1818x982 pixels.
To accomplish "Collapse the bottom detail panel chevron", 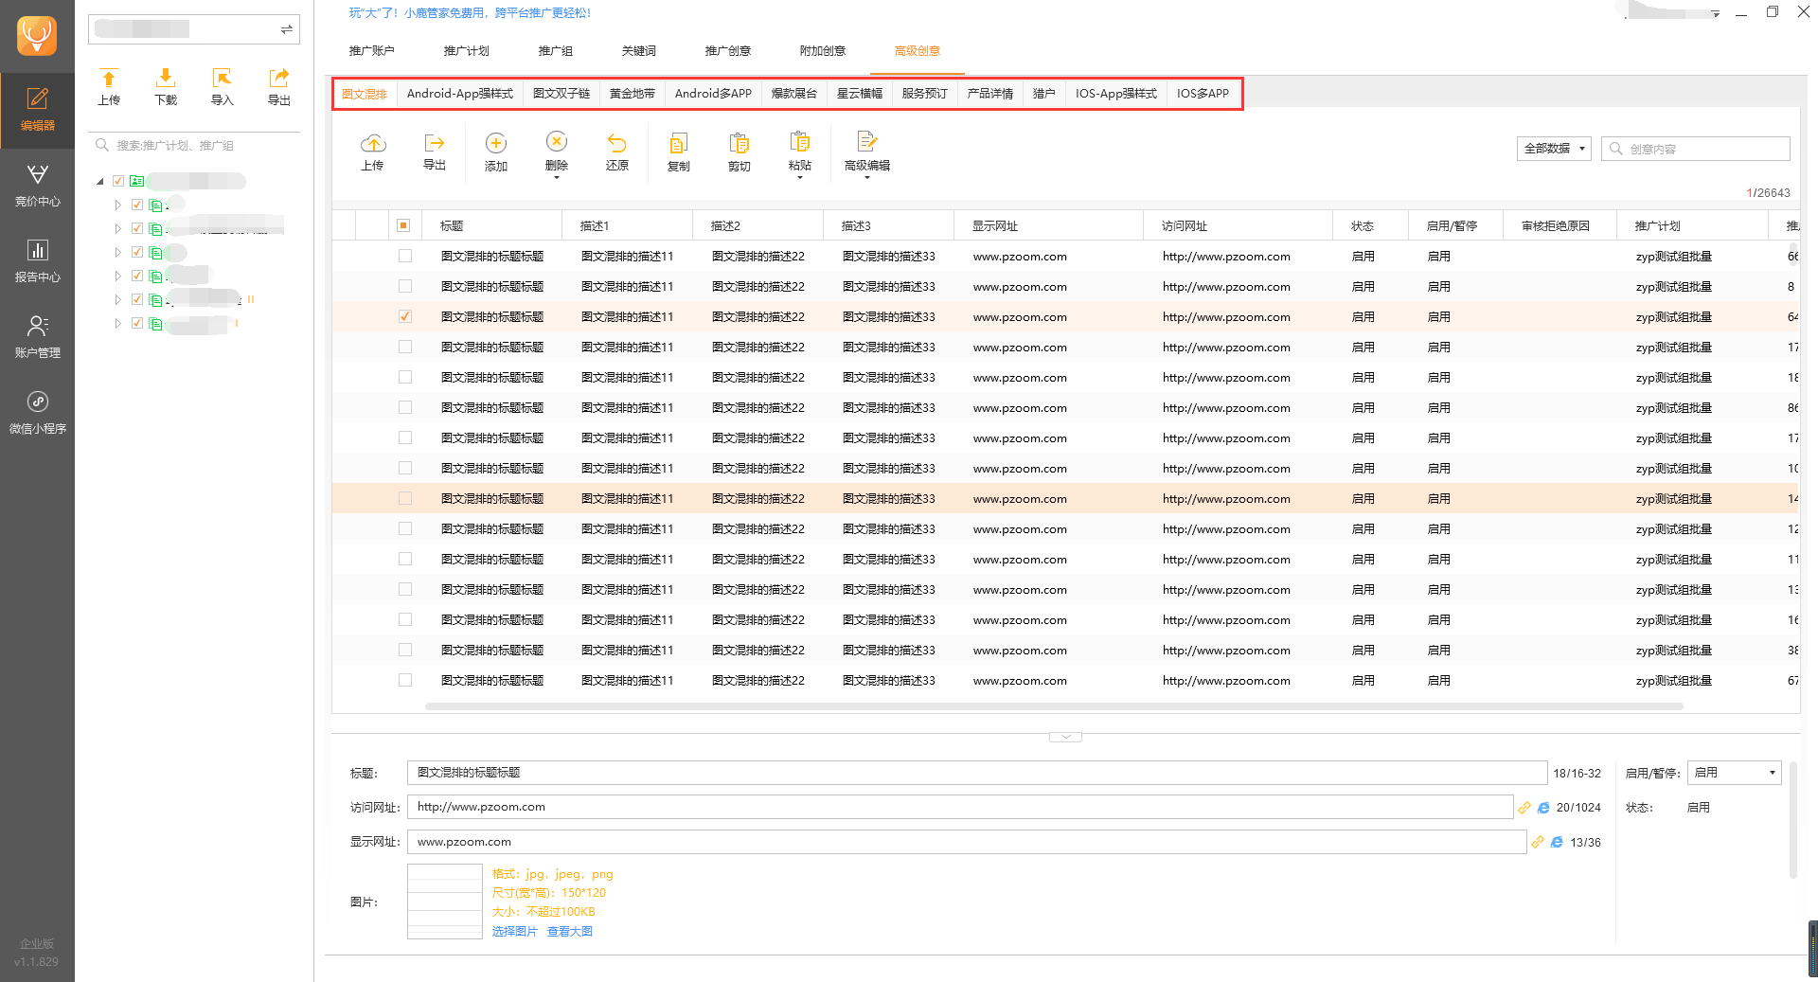I will [1065, 737].
